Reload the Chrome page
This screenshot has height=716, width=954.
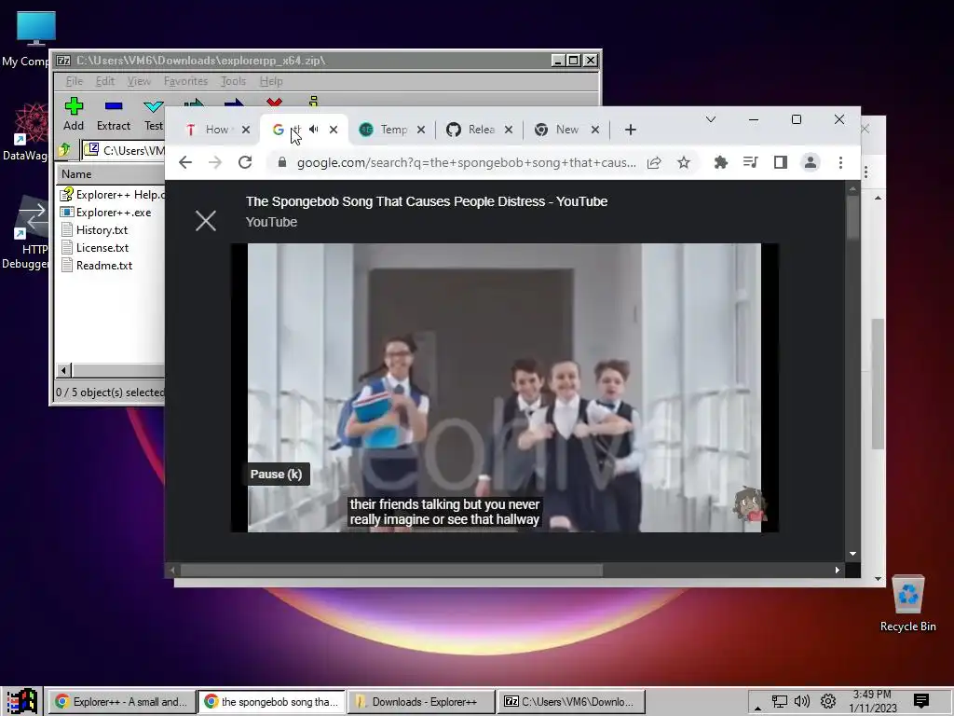point(245,162)
